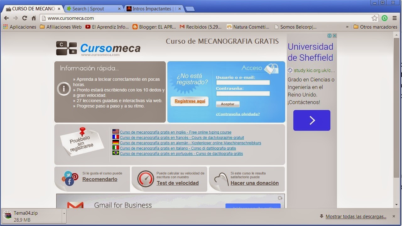Open a new tab with the new-tab button

(190, 9)
